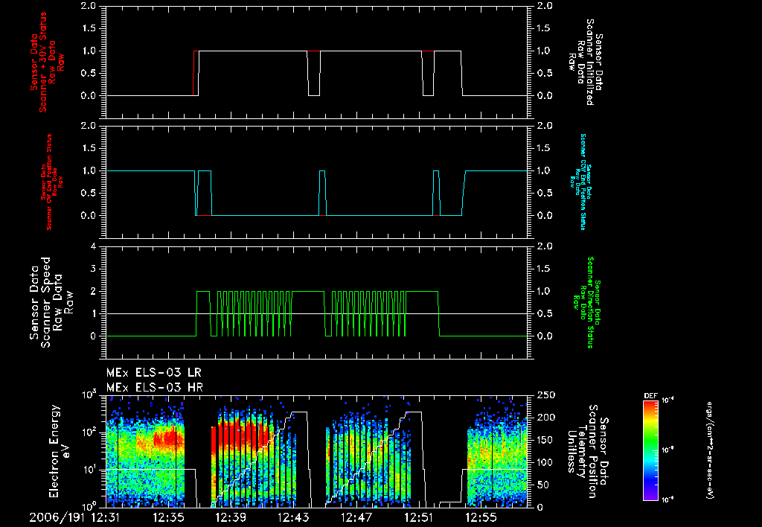
Task: Click the DEF rainbow color bar
Action: (x=650, y=450)
